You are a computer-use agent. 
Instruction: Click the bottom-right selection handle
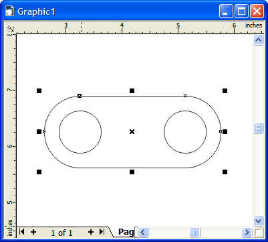225,172
